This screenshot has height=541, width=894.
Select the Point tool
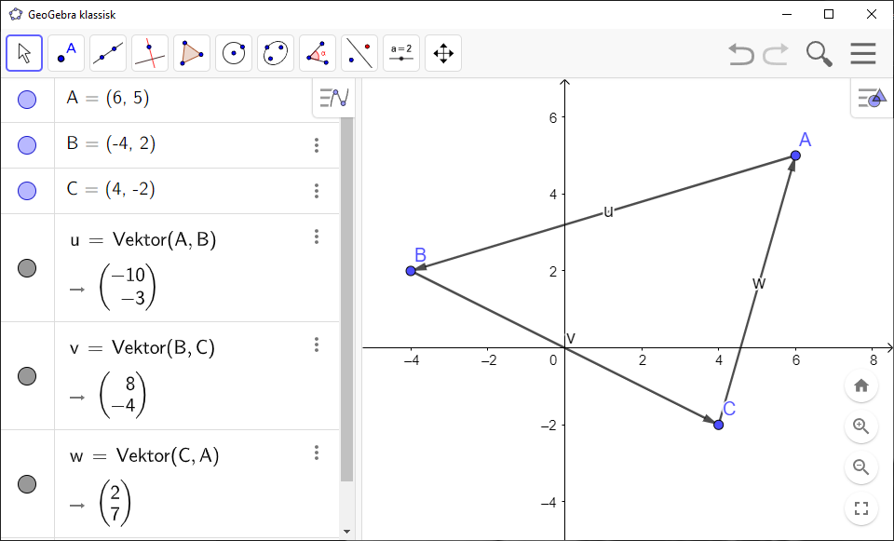66,53
